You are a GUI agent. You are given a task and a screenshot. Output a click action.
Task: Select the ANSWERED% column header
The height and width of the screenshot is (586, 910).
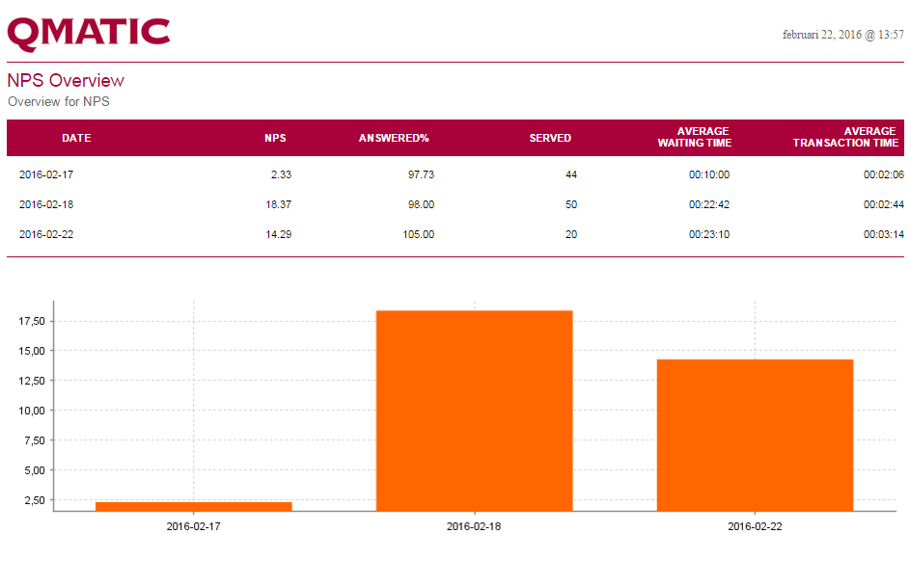(x=394, y=138)
